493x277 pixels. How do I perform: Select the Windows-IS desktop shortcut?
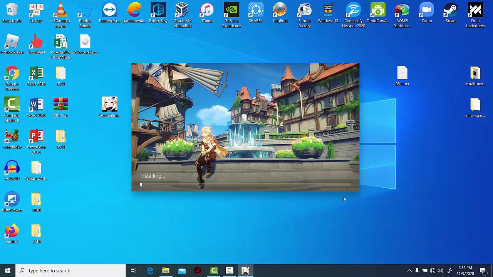[329, 13]
